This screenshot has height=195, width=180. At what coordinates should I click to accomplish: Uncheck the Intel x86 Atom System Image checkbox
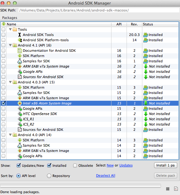click(3, 103)
